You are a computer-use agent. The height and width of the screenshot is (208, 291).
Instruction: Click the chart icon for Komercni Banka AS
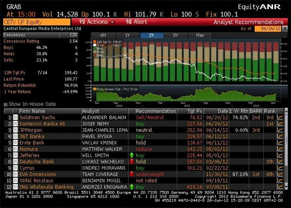click(280, 124)
